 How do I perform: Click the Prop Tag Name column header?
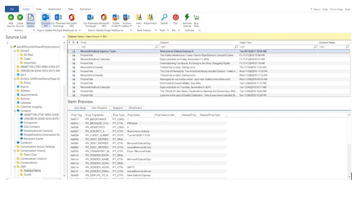point(98,115)
